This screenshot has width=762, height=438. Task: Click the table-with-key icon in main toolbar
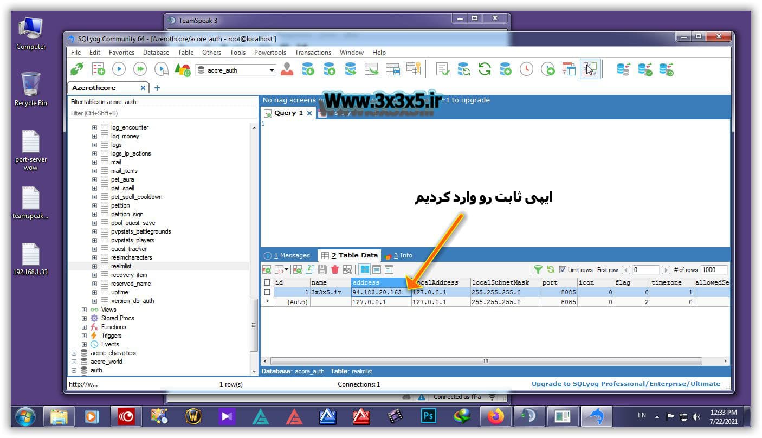click(414, 69)
